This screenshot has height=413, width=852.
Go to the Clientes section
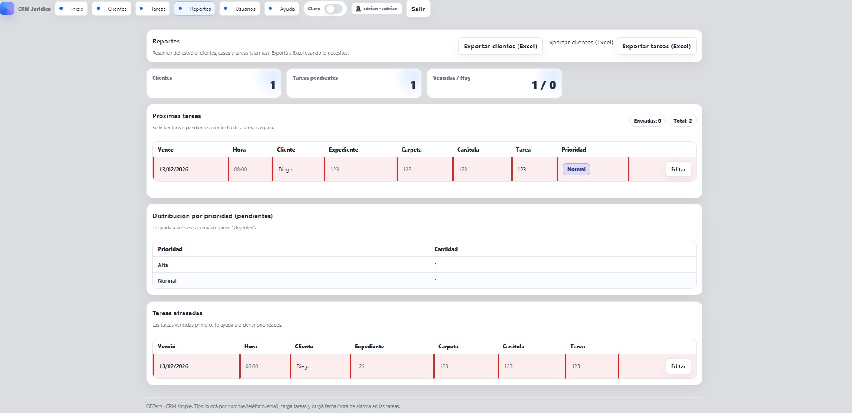pyautogui.click(x=111, y=9)
